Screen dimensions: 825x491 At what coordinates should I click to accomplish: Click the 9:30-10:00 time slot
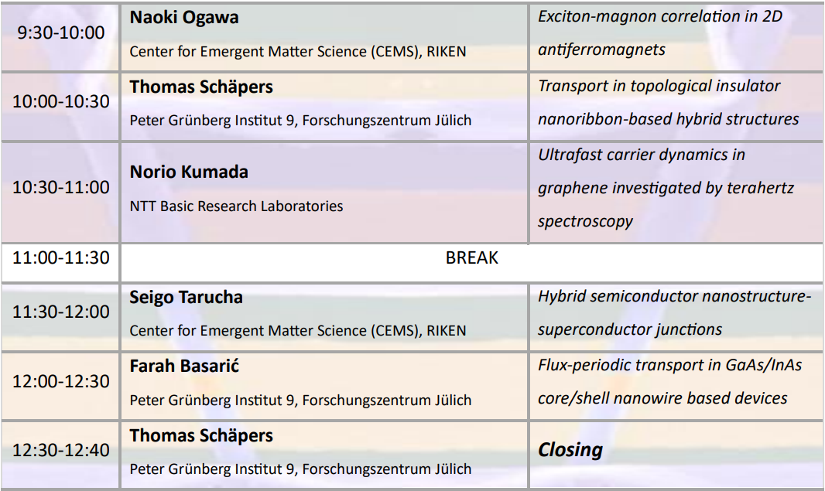click(x=60, y=32)
